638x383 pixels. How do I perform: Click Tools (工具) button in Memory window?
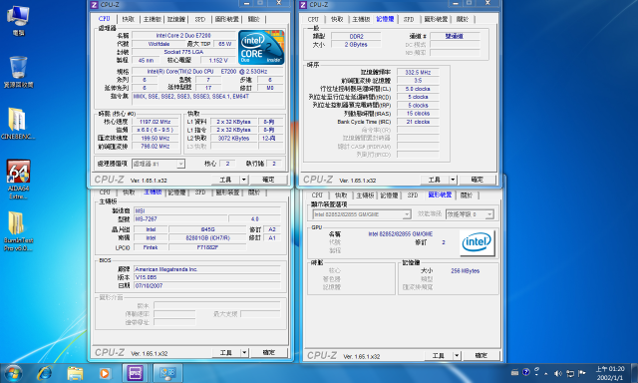435,180
